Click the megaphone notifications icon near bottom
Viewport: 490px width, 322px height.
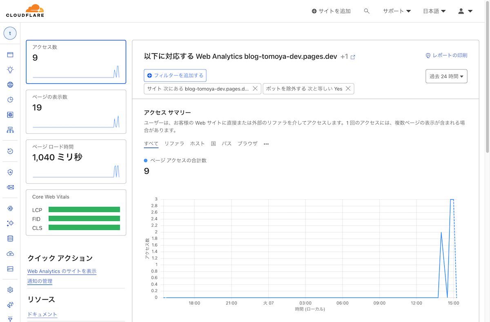(10, 305)
